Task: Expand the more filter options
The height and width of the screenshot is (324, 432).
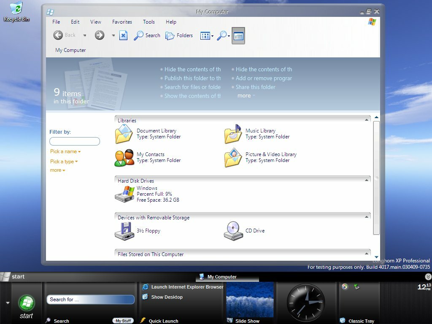Action: 57,170
